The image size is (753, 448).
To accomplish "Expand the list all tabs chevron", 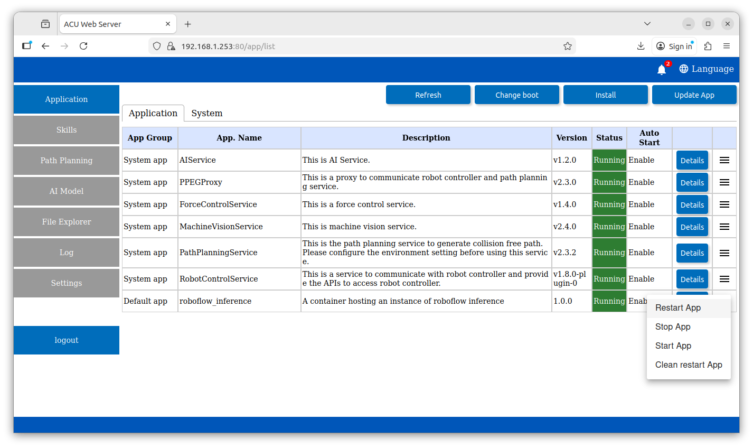I will click(x=647, y=24).
